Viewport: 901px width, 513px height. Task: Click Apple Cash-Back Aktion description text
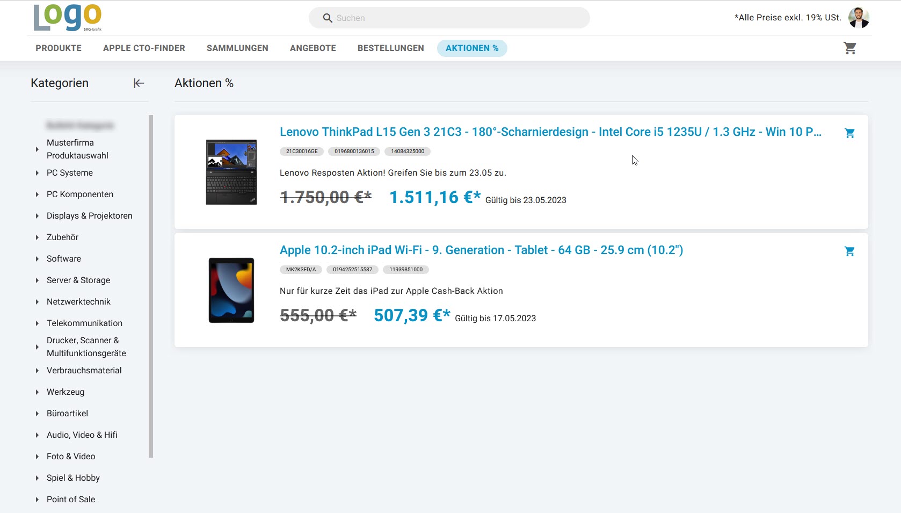point(391,291)
